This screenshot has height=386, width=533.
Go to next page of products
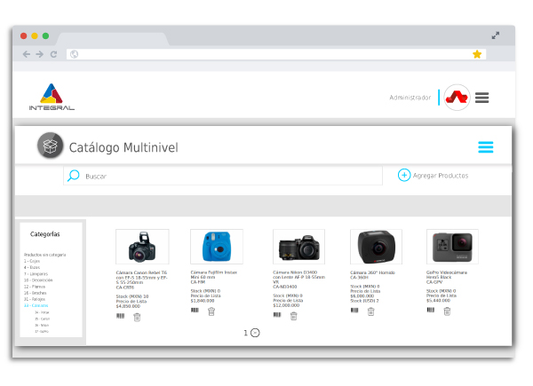point(255,333)
